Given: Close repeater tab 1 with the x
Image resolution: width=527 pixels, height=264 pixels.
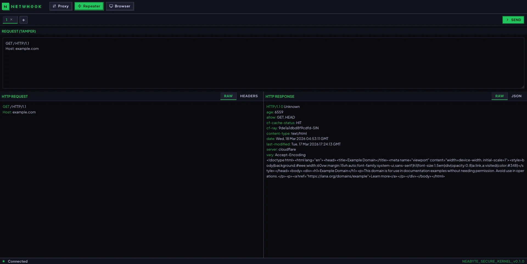Looking at the screenshot, I should tap(11, 19).
